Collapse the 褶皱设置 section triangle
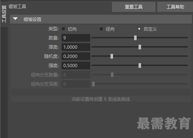 click(x=15, y=19)
